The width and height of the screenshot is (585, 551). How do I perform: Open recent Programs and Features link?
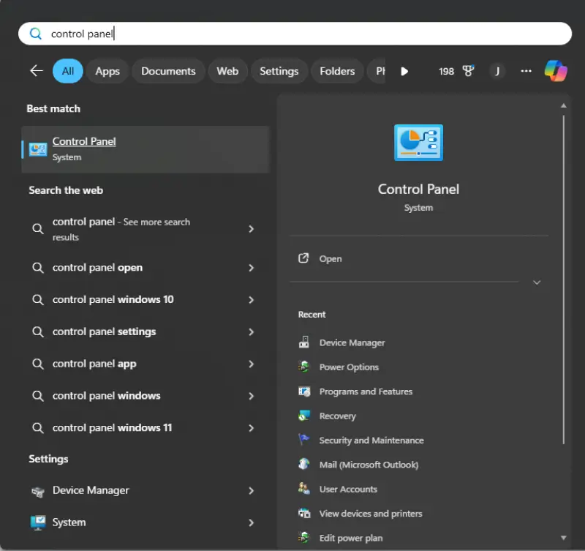pyautogui.click(x=366, y=391)
